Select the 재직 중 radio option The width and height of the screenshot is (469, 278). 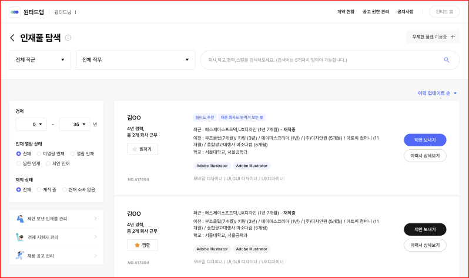(x=39, y=189)
